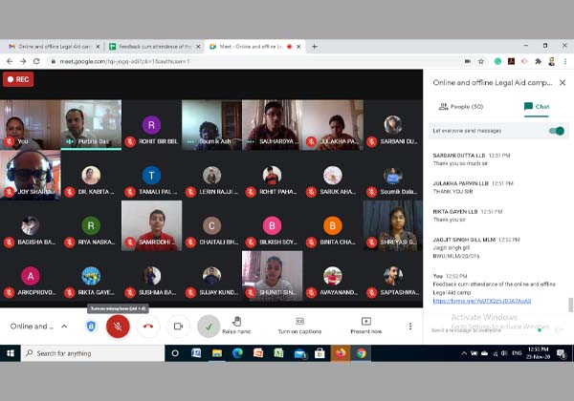Turn off microphone with the red mic button
Viewport: 574px width, 401px height.
coord(118,326)
